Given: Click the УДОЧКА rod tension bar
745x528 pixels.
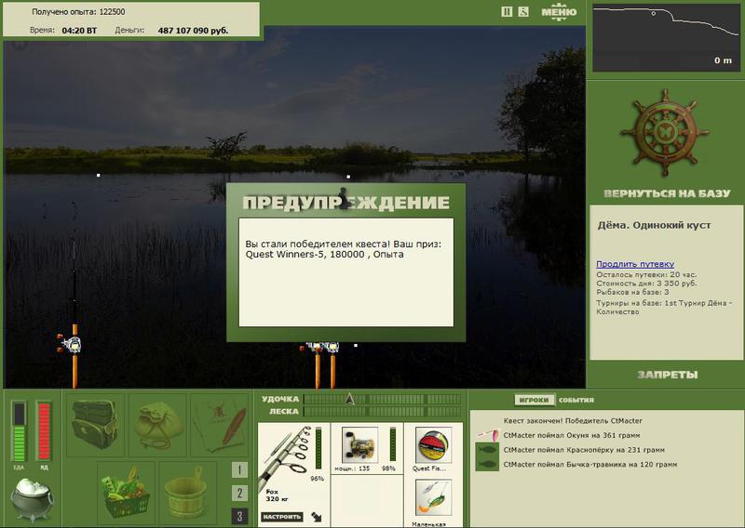Looking at the screenshot, I should point(382,400).
